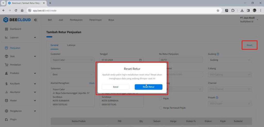264x127 pixels.
Task: Click the No Retur Penjualan AUTO field
Action: [181, 60]
